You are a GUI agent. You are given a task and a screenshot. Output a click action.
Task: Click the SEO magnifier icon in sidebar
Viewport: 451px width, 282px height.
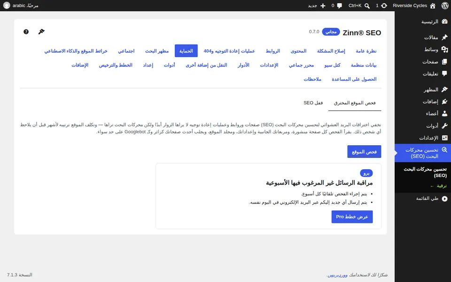tap(444, 150)
